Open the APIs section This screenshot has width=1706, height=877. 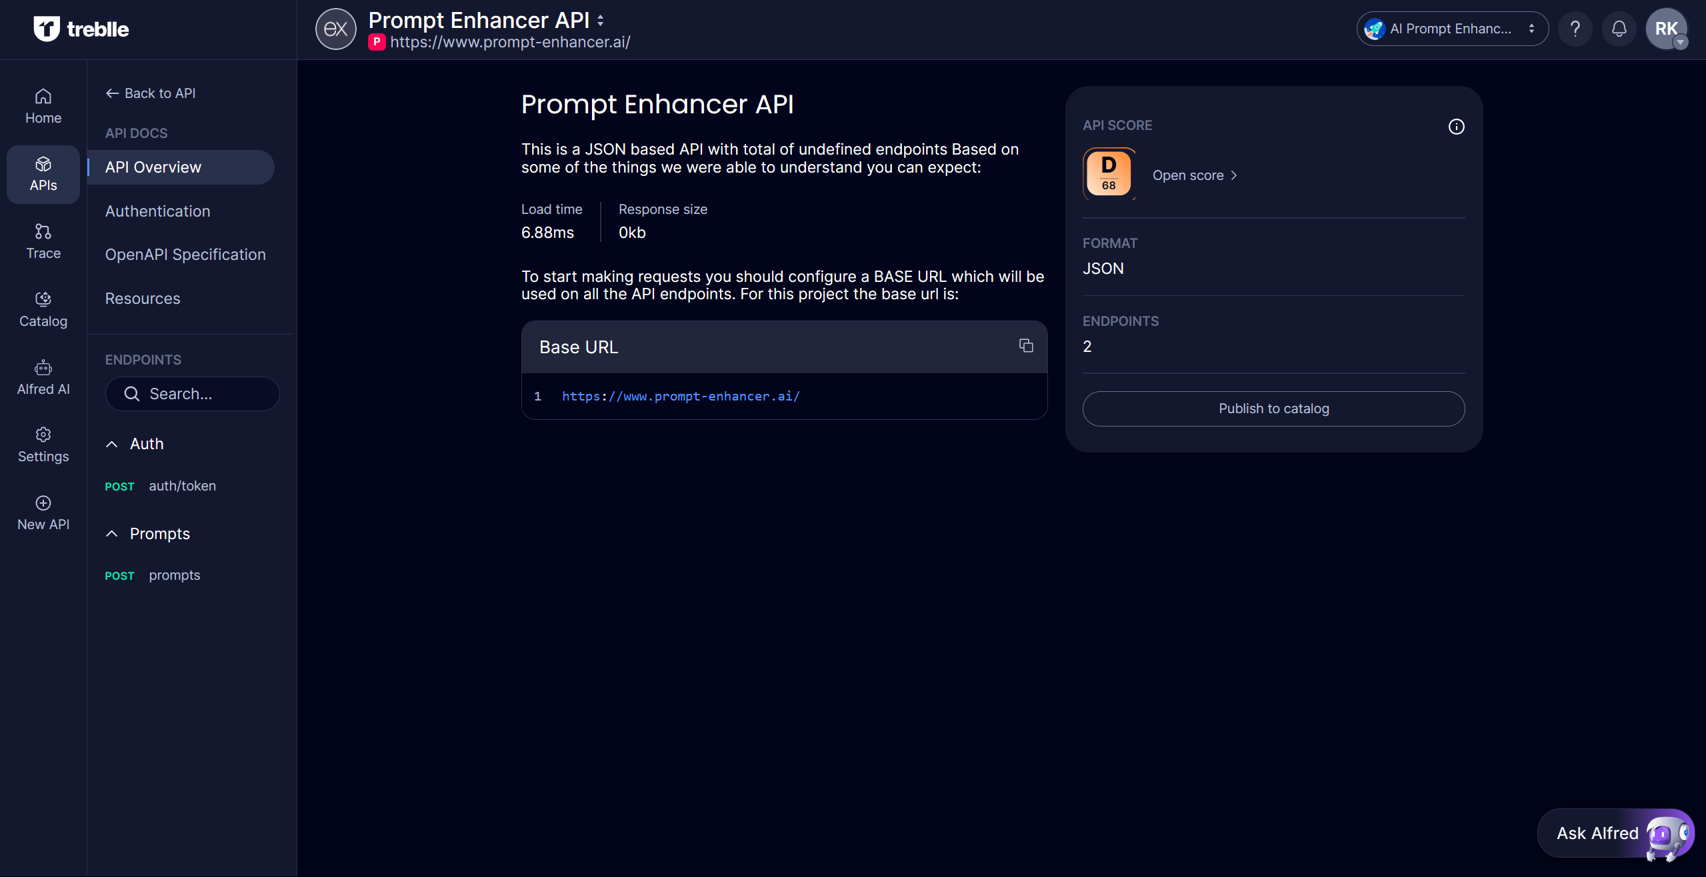pos(43,174)
